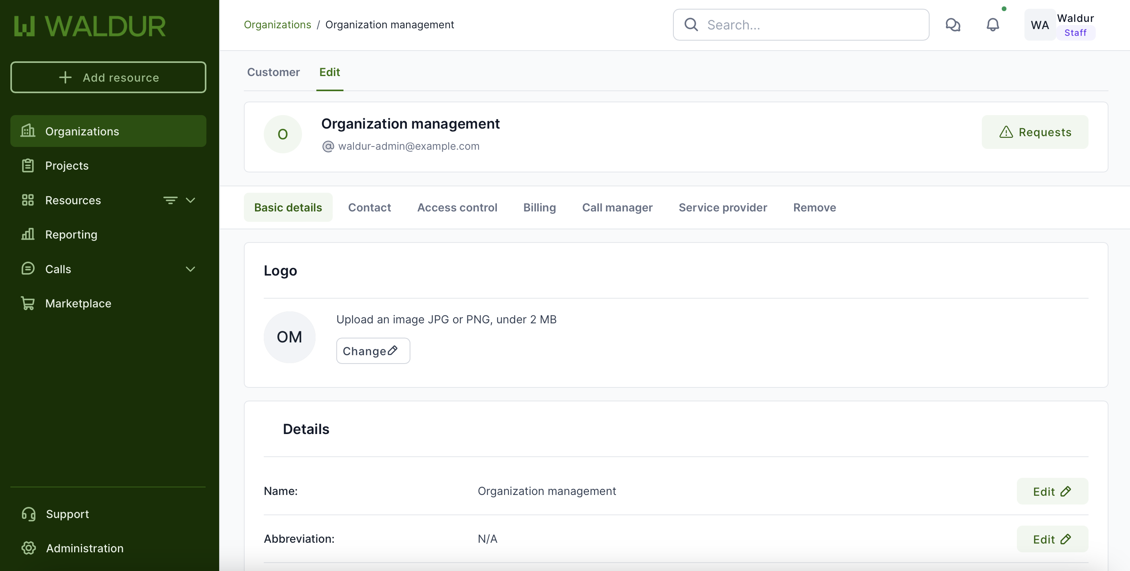Expand the Calls menu chevron
The image size is (1130, 571).
tap(190, 269)
